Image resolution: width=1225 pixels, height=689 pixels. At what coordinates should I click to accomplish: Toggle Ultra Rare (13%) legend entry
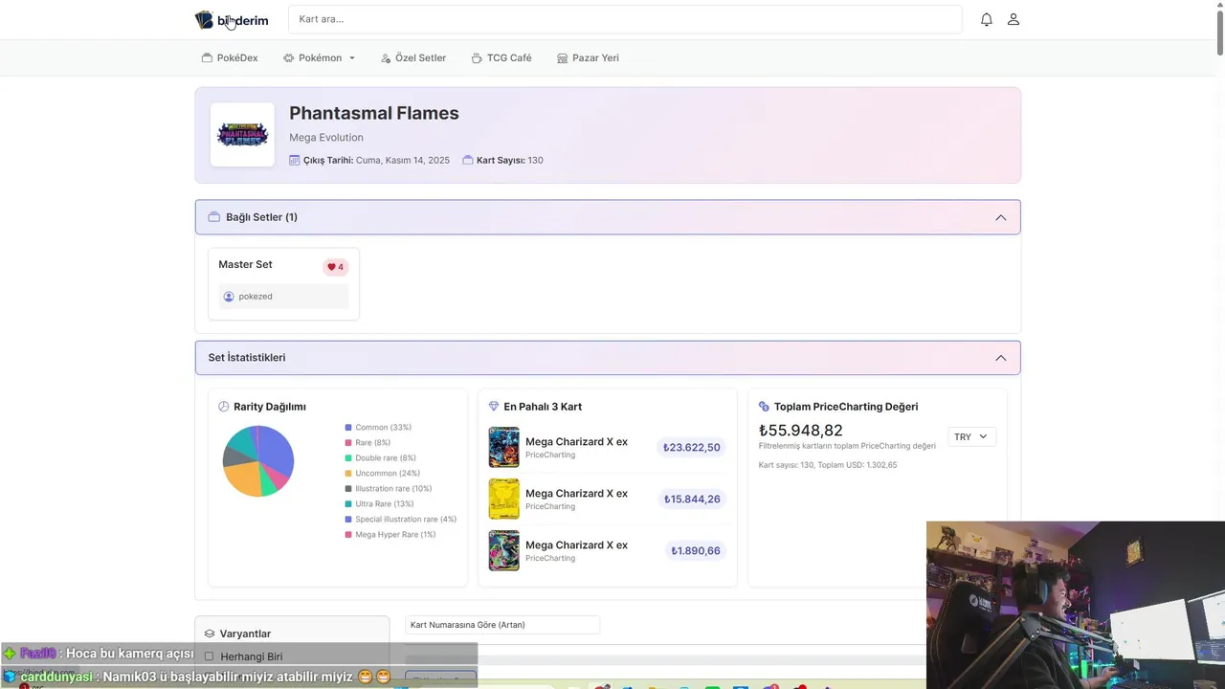pos(379,504)
